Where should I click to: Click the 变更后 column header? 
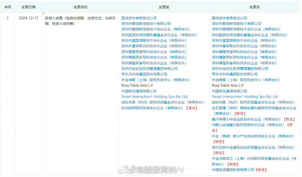pos(254,7)
